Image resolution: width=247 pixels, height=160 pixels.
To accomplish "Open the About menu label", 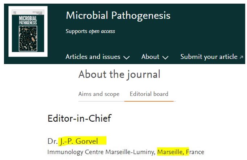I will [x=151, y=57].
